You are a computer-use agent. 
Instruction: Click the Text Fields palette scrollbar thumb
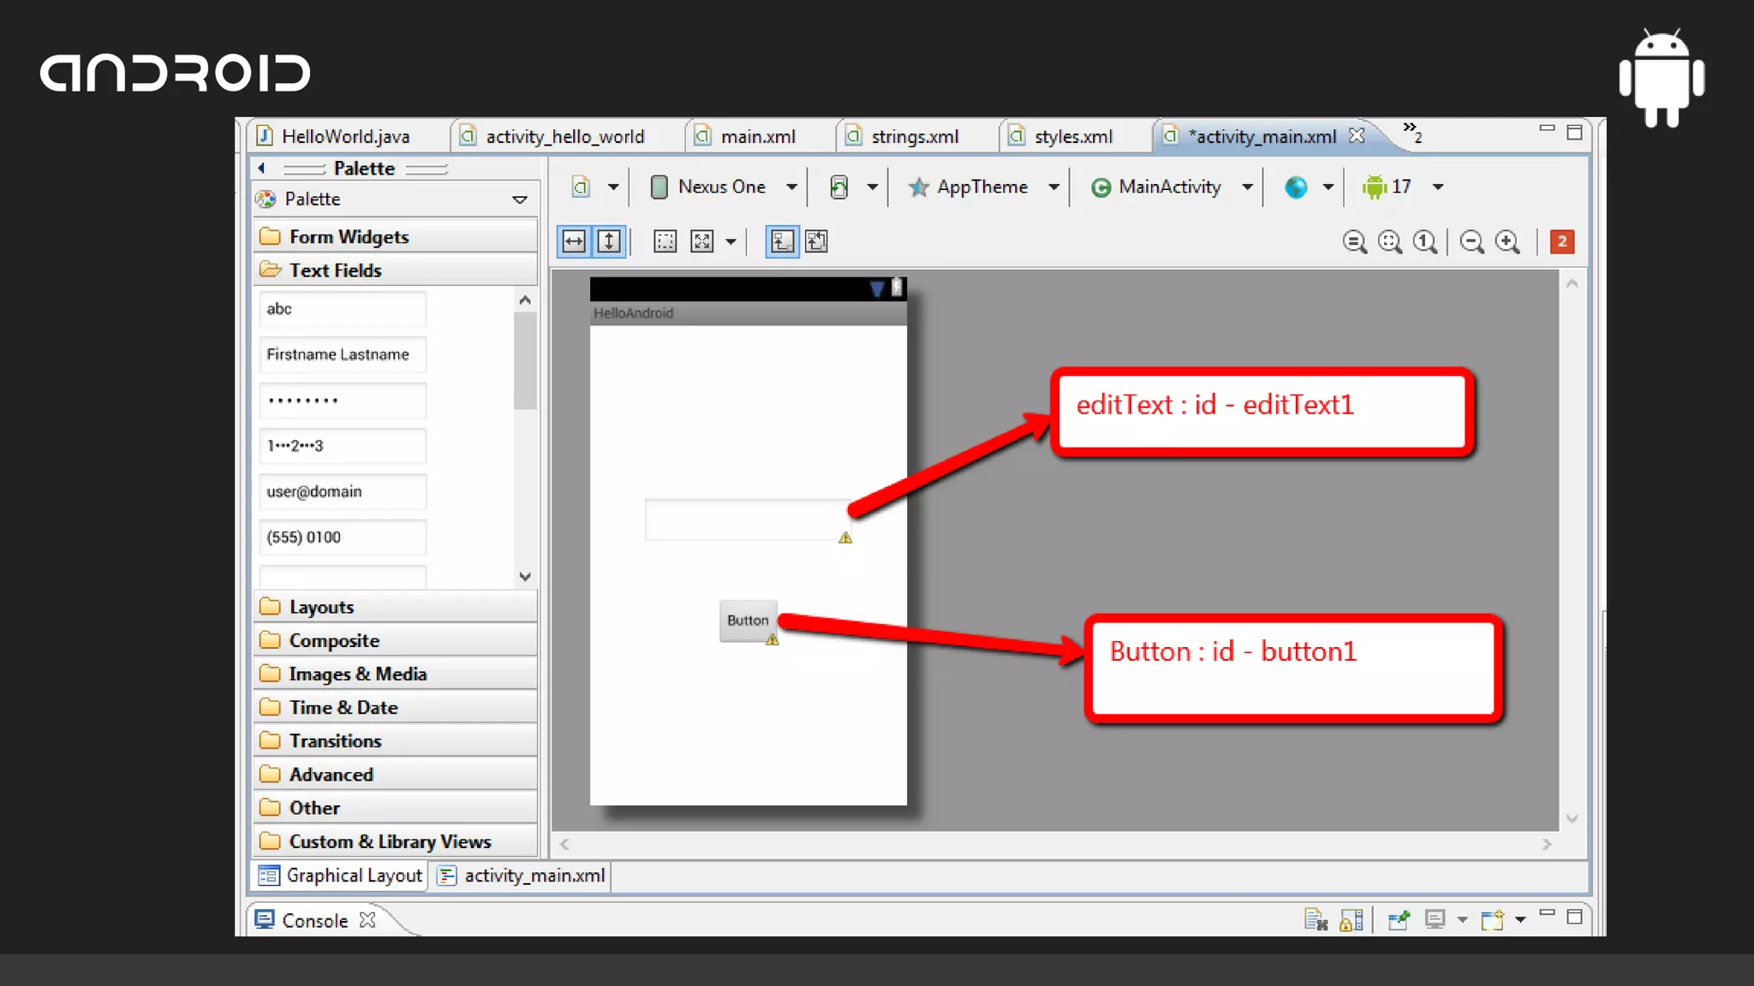tap(525, 359)
